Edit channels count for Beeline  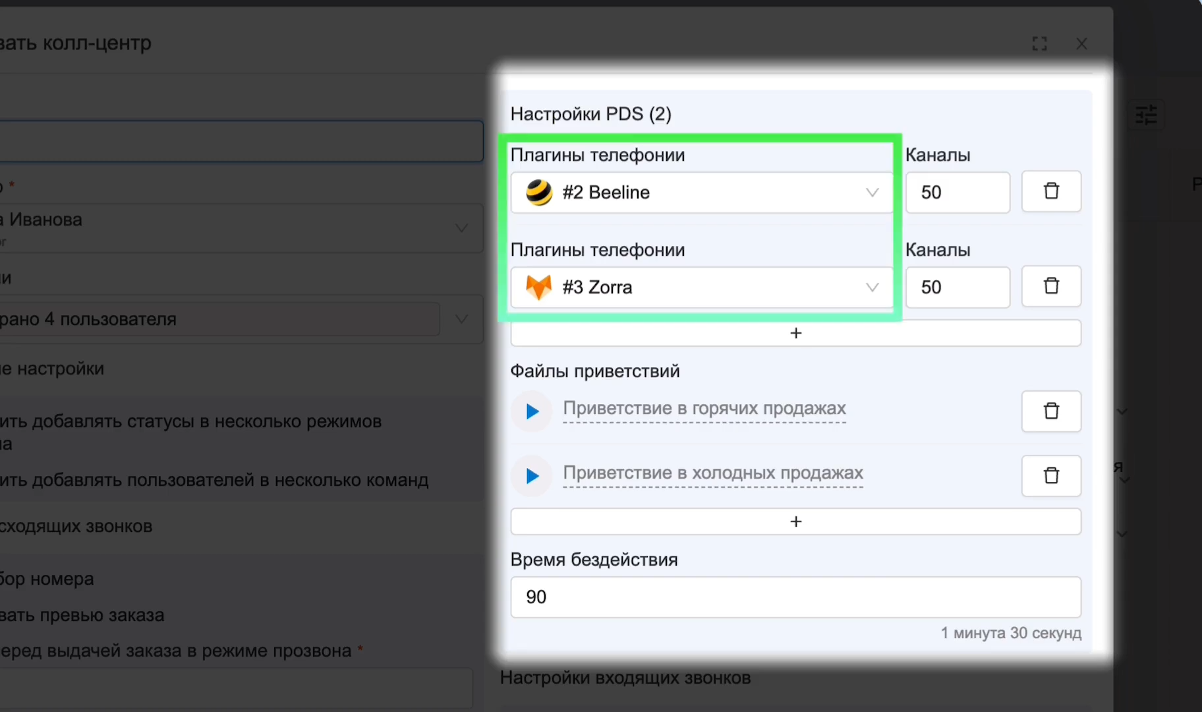point(958,193)
